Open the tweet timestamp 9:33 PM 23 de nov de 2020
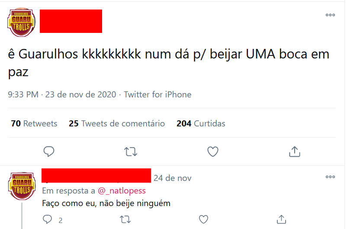347x229 pixels. click(62, 94)
